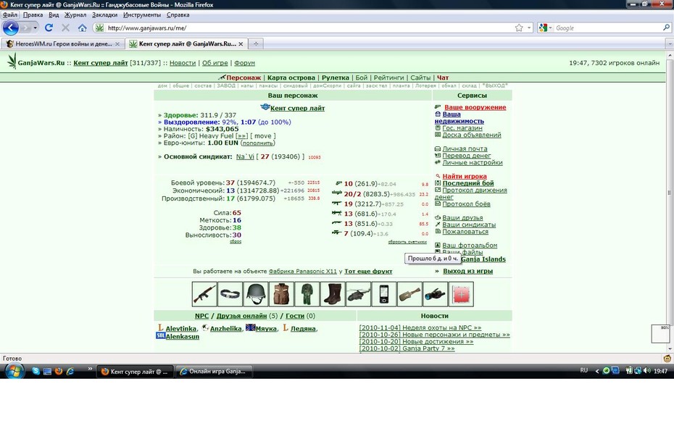This screenshot has height=431, width=674.
Task: Click the syndicate badge beside Кент супер лайт
Action: [x=265, y=107]
